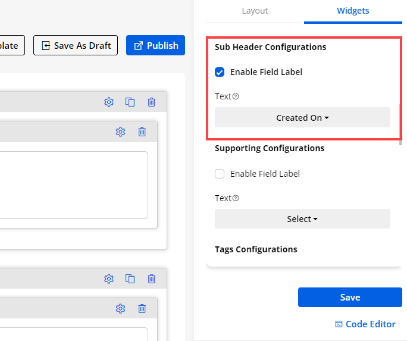Delete the lower outer widget with trash icon
The width and height of the screenshot is (407, 341).
coord(152,278)
